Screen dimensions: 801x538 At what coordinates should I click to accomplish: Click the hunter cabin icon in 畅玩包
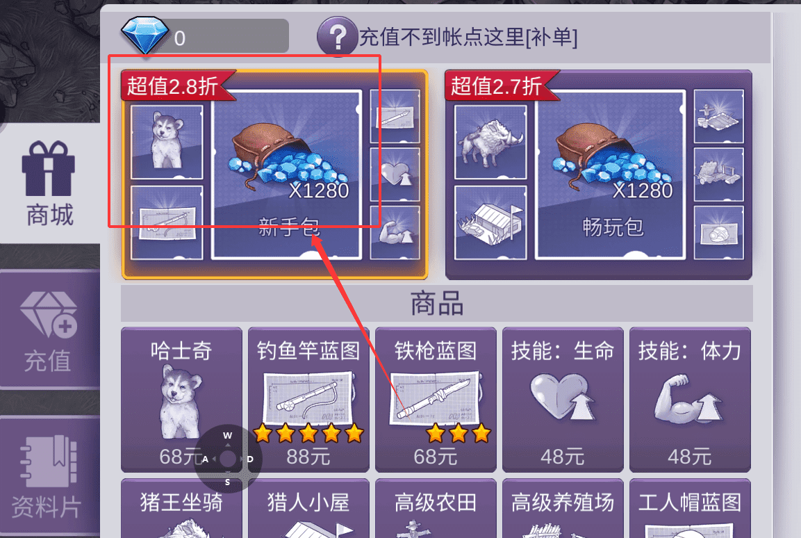point(490,222)
